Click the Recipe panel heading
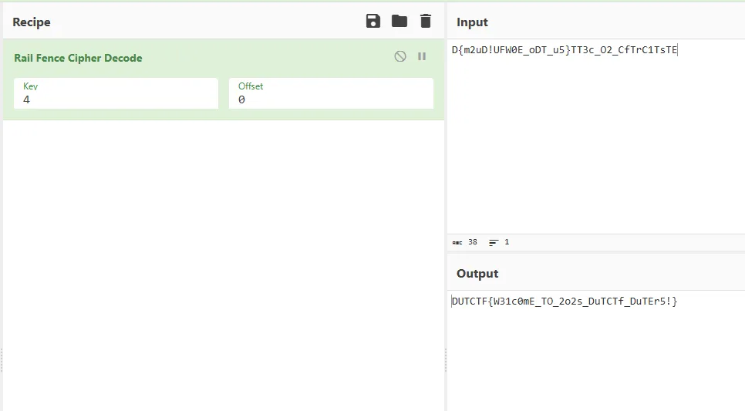The width and height of the screenshot is (745, 411). 32,22
